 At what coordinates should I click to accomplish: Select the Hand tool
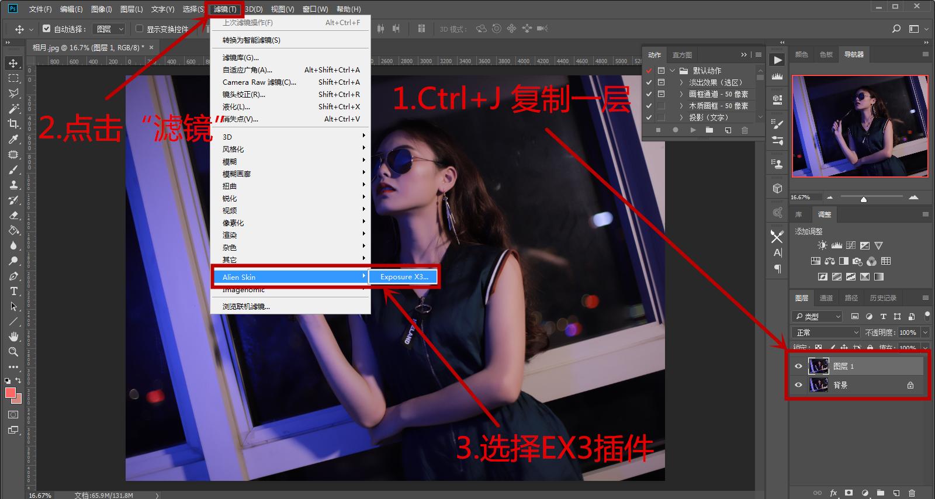pyautogui.click(x=13, y=337)
